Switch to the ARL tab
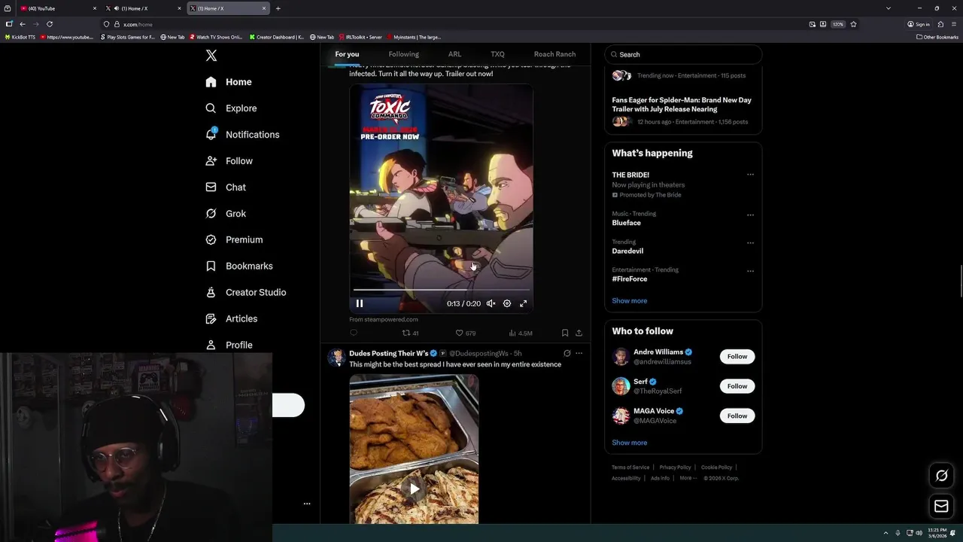 coord(454,54)
